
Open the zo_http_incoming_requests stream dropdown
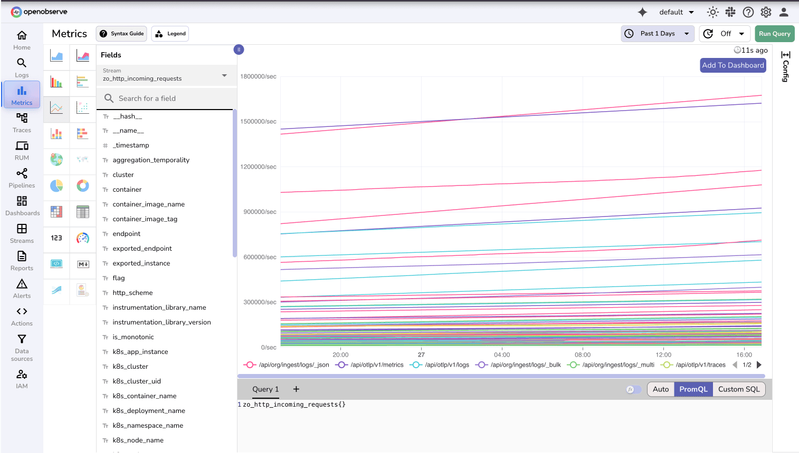coord(166,75)
